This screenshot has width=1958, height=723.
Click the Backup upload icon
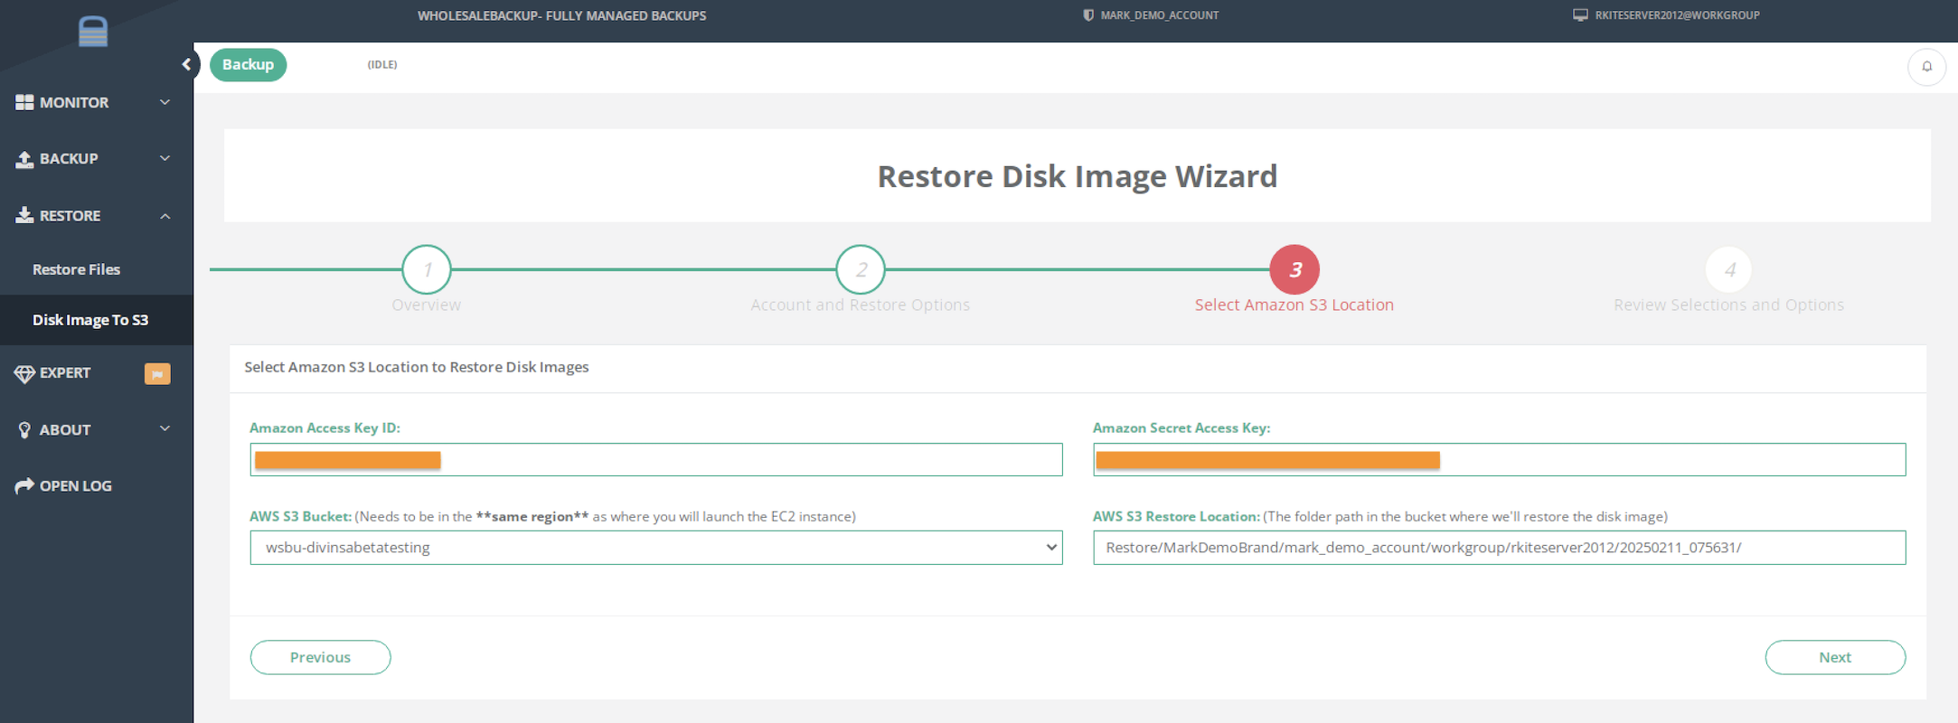(24, 159)
